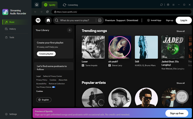Viewport: 193px width, 119px height.
Task: Click the Popular artists heading
Action: point(94,83)
